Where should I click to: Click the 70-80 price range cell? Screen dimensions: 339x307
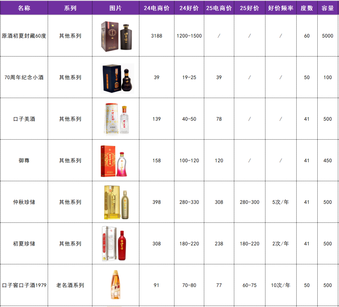click(189, 285)
